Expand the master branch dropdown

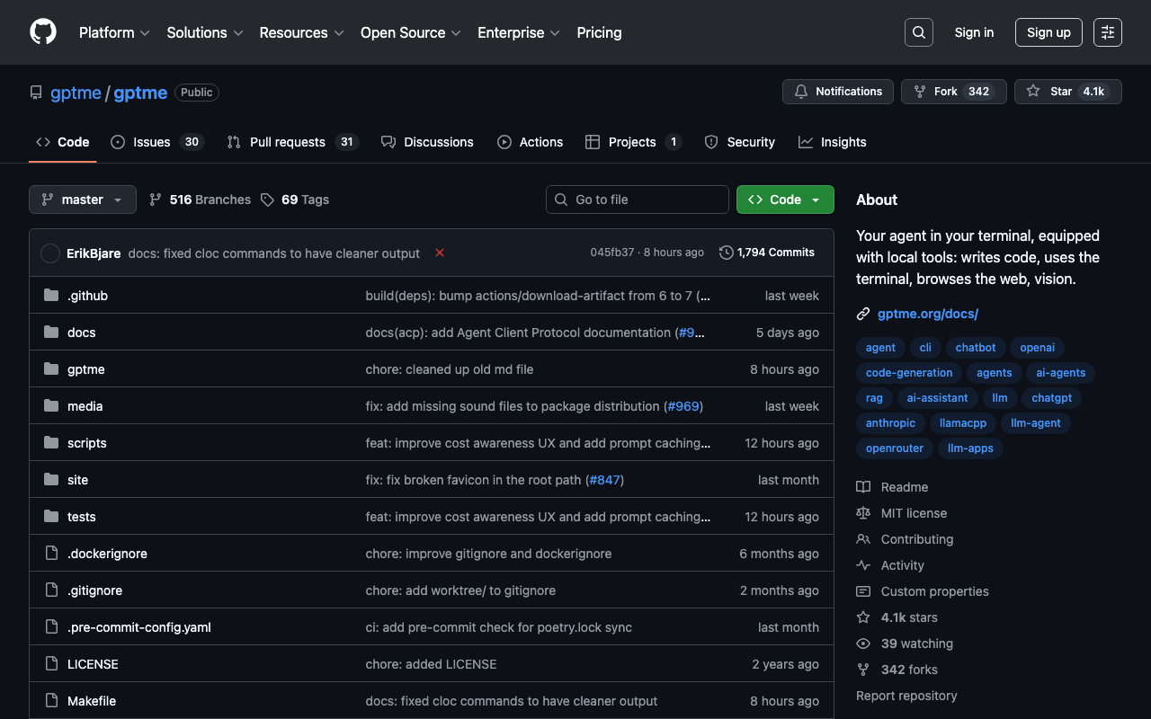point(83,200)
